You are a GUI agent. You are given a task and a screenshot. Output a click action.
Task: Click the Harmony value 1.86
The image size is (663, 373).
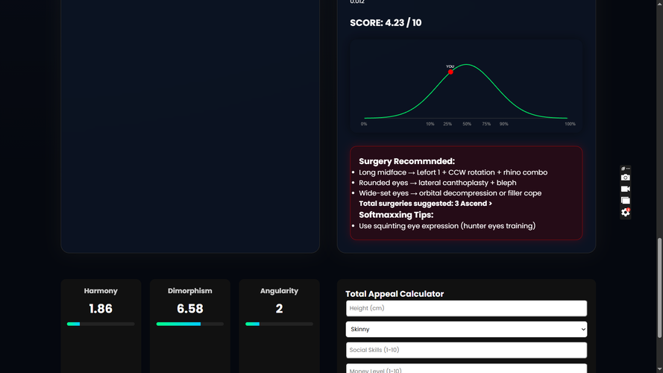[101, 309]
